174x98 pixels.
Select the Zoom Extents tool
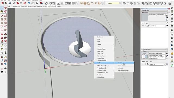point(2,64)
